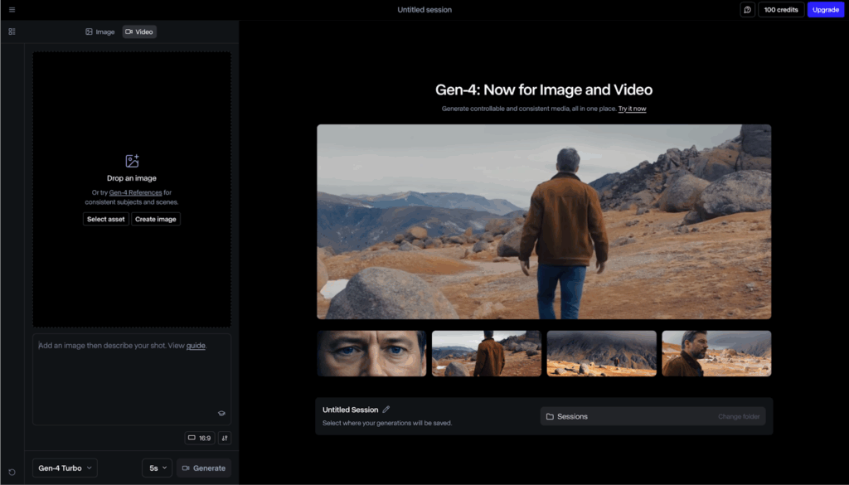Viewport: 849px width, 485px height.
Task: Open the Gen-4 References link
Action: click(x=135, y=192)
